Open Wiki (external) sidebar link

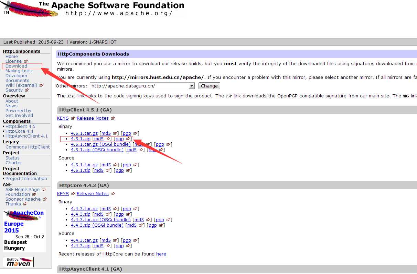tap(21, 85)
